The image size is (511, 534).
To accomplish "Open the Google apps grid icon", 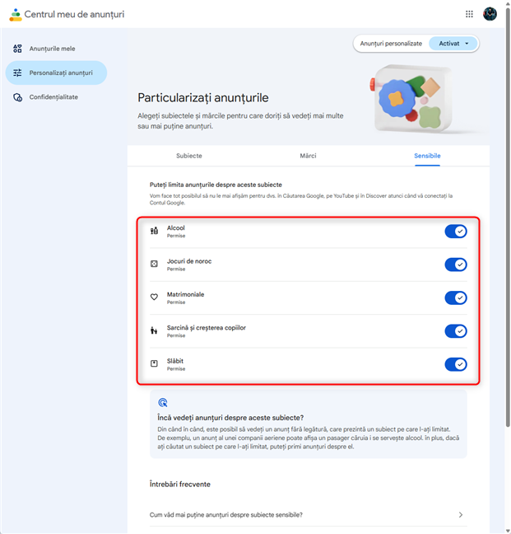I will click(x=470, y=14).
